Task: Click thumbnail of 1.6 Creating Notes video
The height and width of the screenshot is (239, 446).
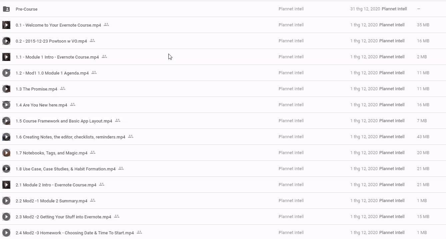Action: pos(6,137)
